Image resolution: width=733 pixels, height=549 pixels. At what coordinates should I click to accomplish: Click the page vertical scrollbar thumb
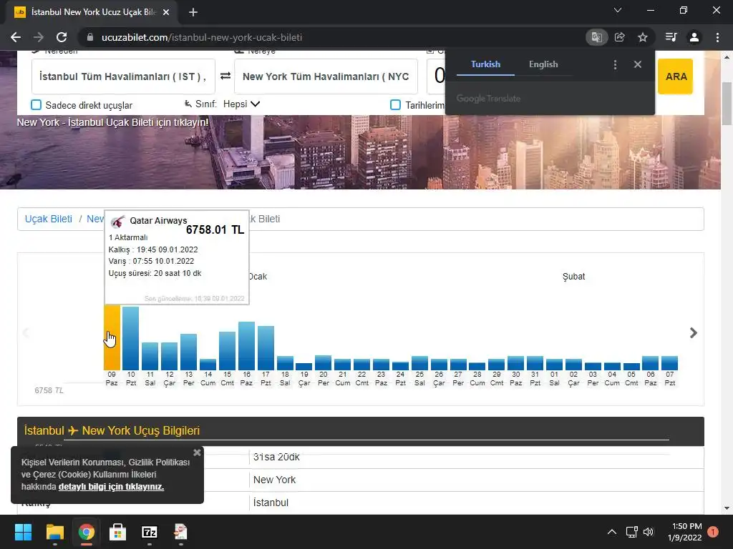click(727, 104)
